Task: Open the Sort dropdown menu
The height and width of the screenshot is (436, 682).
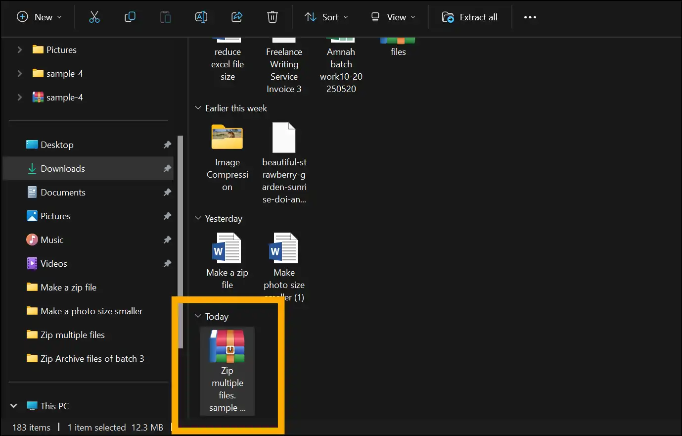Action: 326,17
